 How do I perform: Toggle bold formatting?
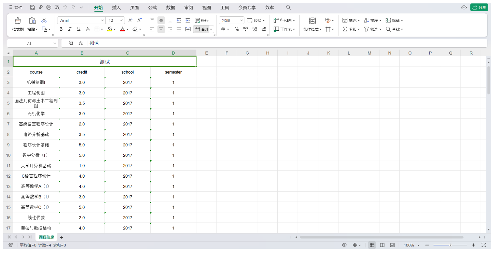[x=61, y=29]
